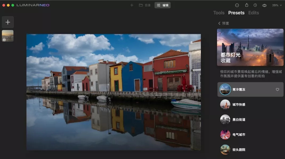Apply the 城市快感 preset

point(238,104)
